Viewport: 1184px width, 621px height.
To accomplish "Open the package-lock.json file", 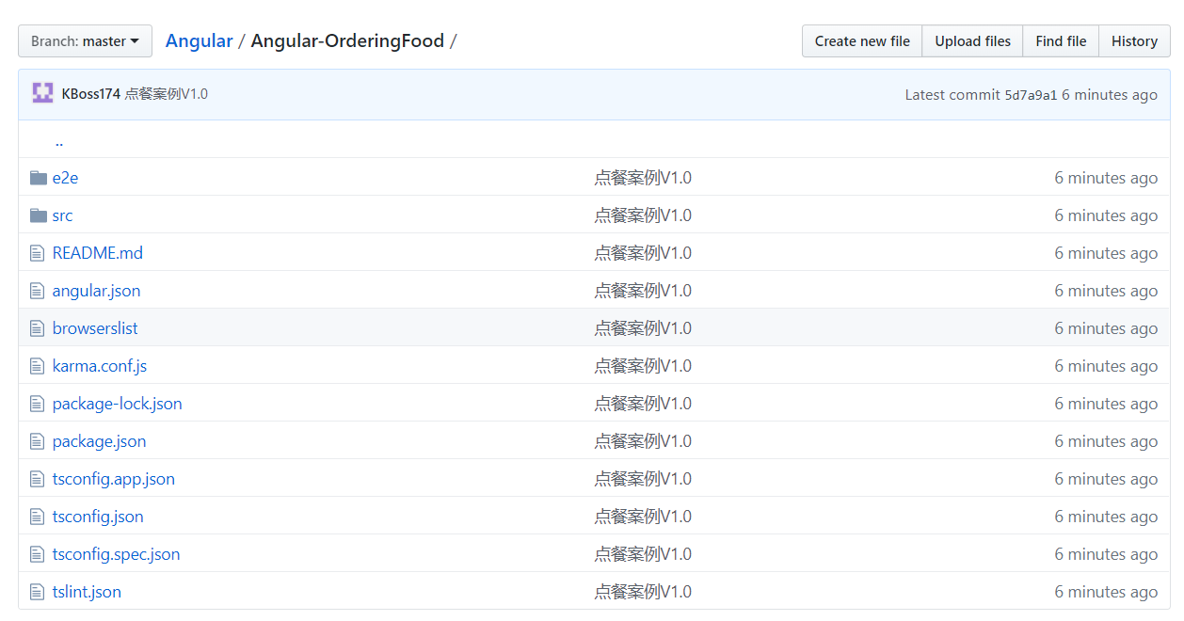I will tap(118, 404).
